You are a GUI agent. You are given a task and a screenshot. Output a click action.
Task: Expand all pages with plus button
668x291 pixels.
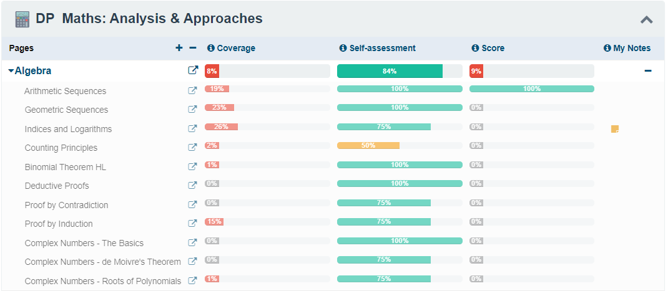[x=179, y=47]
